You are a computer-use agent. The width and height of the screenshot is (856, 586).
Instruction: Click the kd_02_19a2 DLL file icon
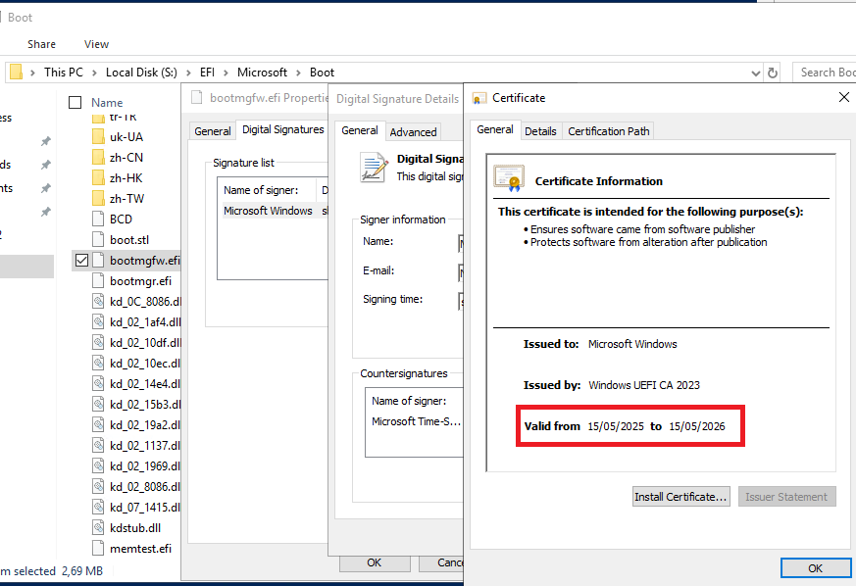click(x=98, y=424)
